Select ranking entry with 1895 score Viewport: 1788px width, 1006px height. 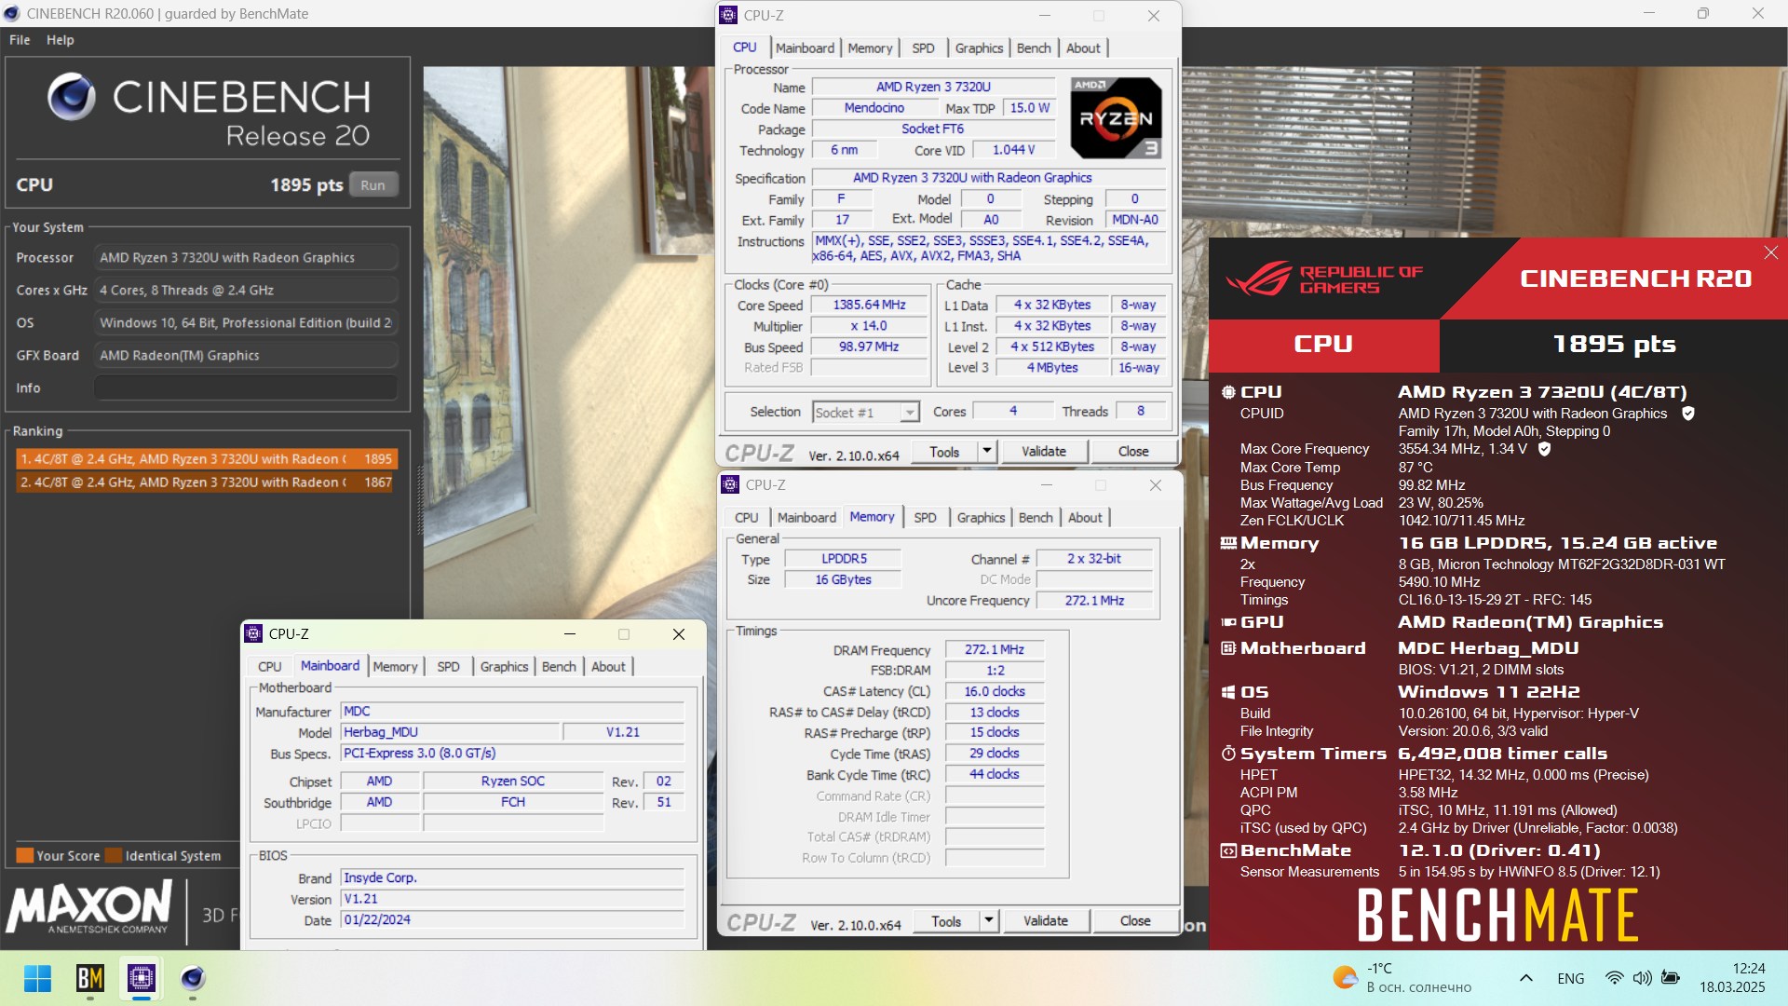(x=207, y=458)
